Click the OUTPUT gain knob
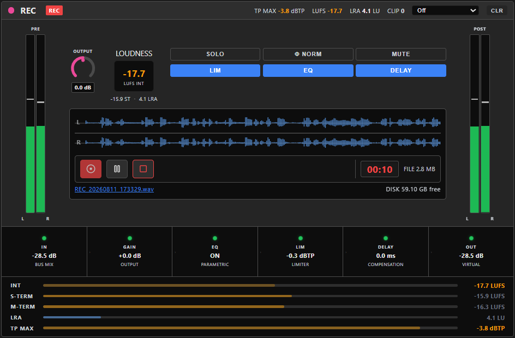This screenshot has height=338, width=515. click(83, 68)
